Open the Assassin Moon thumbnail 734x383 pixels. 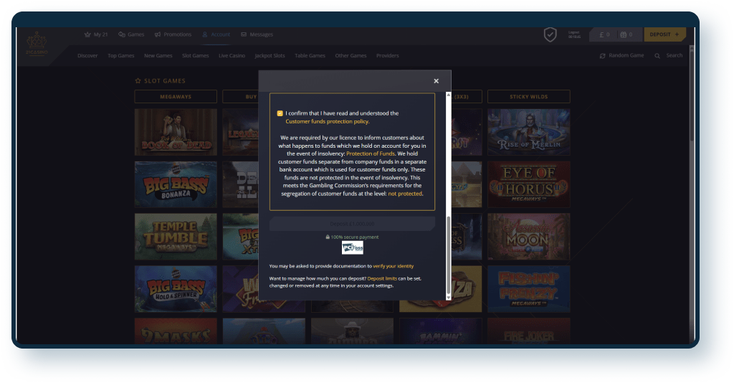coord(528,237)
